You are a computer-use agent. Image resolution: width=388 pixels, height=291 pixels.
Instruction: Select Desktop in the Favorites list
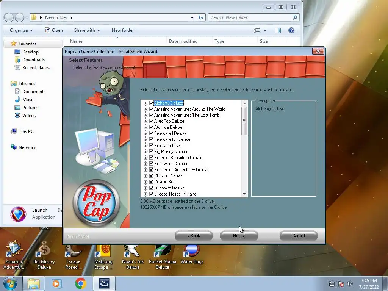(x=30, y=52)
